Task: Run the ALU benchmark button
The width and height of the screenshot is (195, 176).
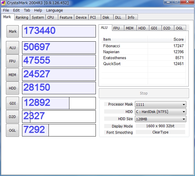Action: tap(13, 48)
